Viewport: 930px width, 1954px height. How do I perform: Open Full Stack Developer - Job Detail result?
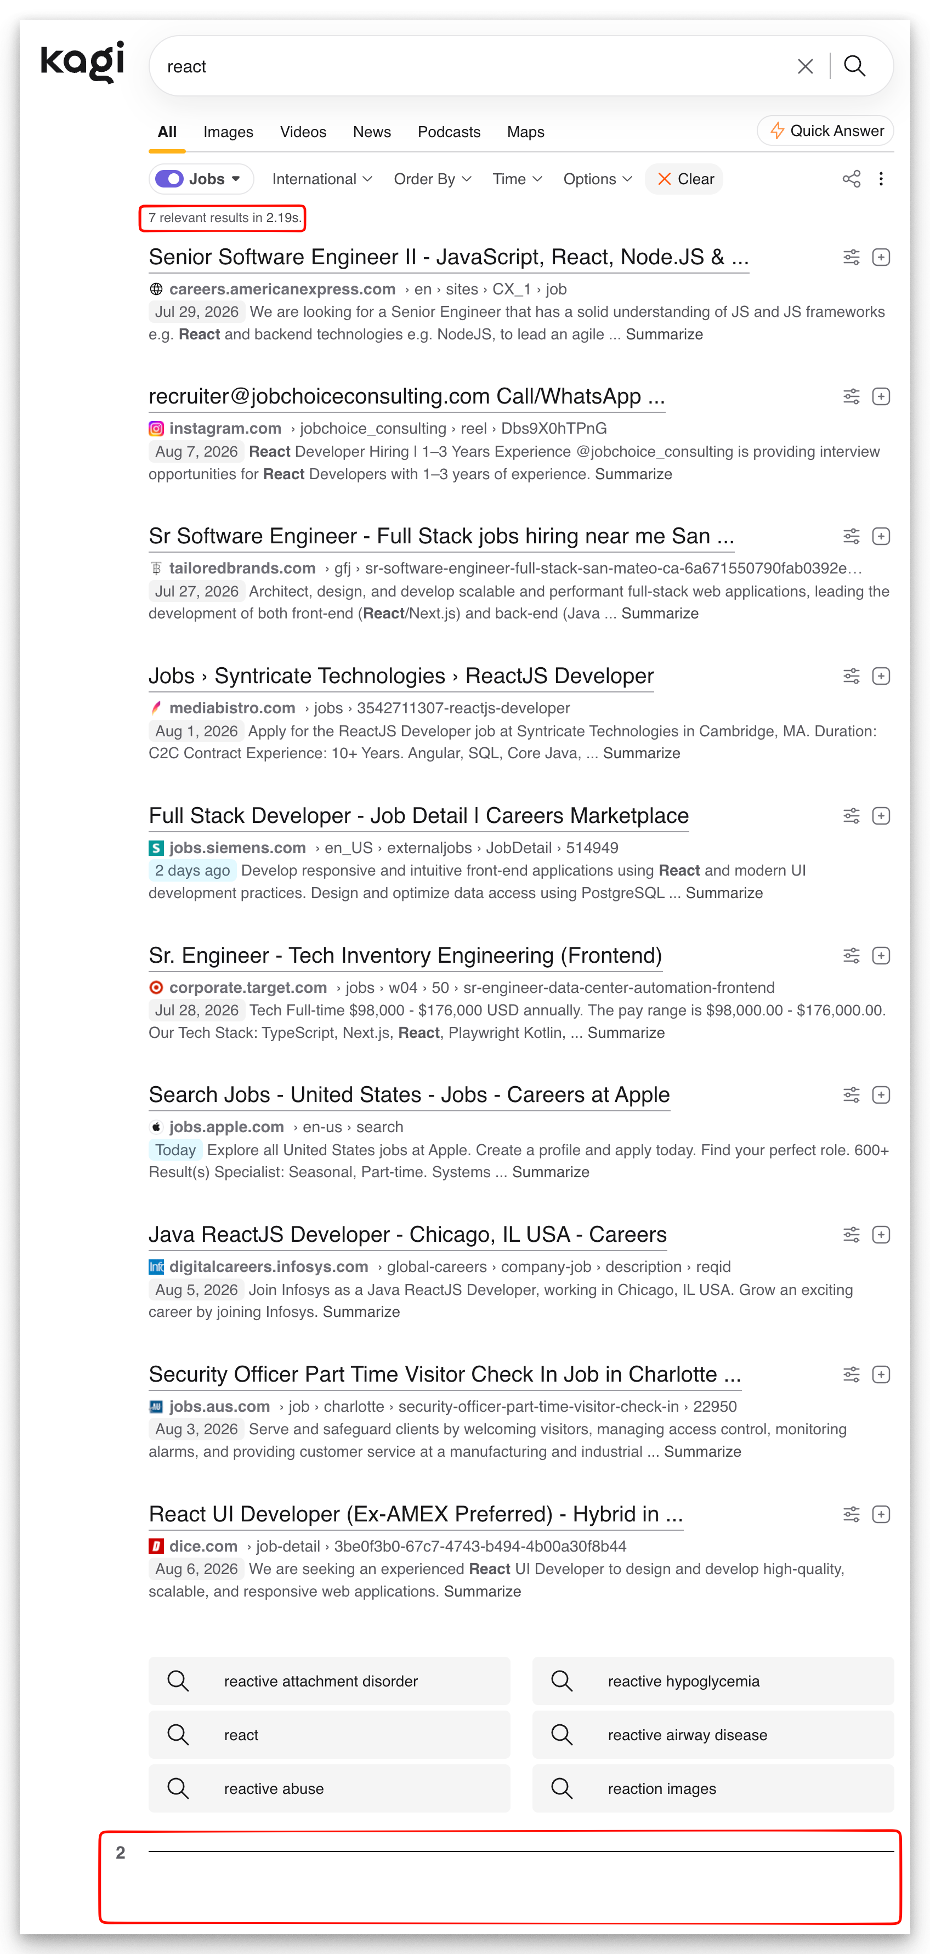point(419,815)
